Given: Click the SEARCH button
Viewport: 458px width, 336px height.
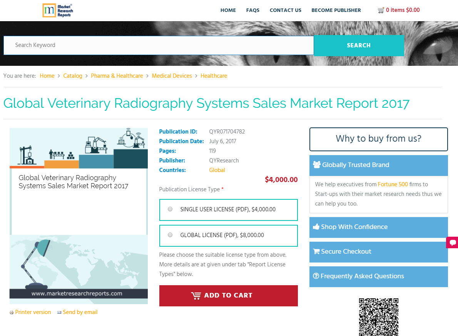Looking at the screenshot, I should tap(359, 45).
